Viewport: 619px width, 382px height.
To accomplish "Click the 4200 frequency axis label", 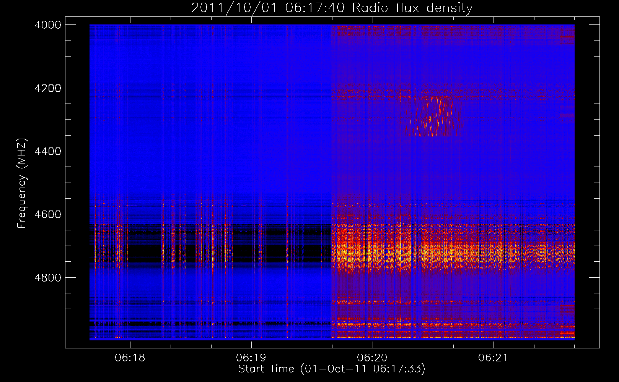I will 48,88.
